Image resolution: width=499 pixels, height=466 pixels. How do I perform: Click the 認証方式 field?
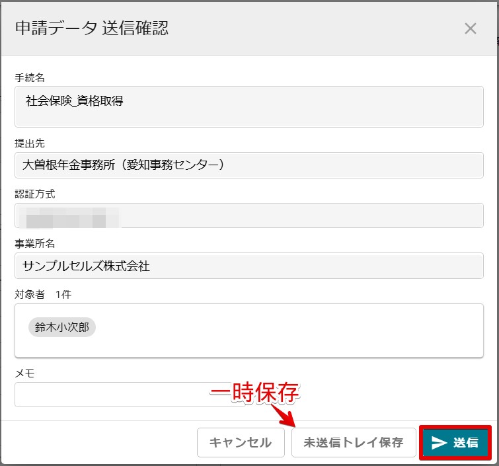point(249,215)
